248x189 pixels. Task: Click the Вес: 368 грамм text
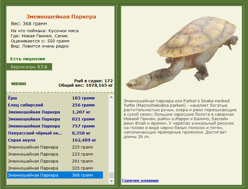29,24
